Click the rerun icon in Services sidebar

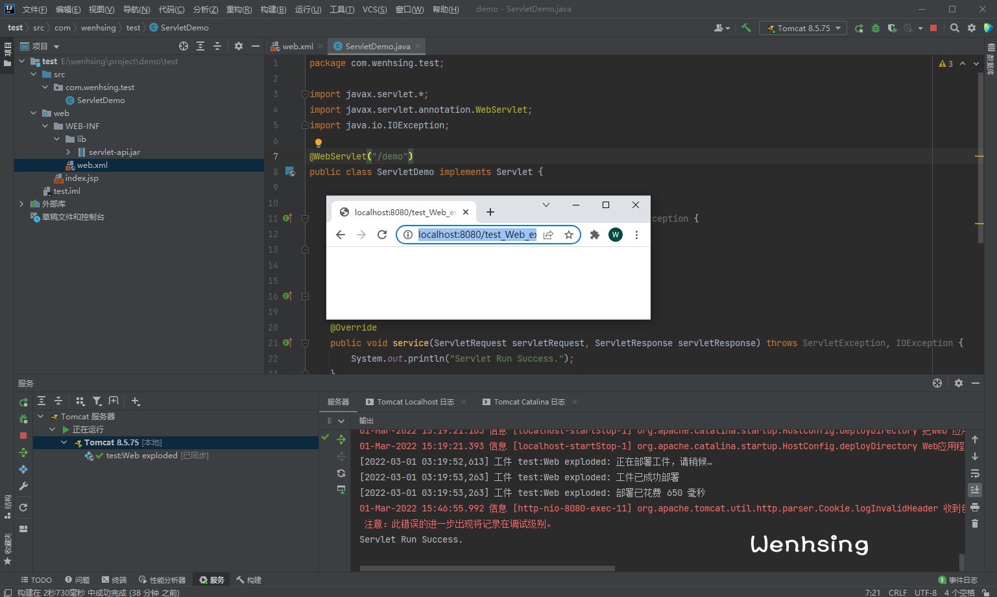23,402
